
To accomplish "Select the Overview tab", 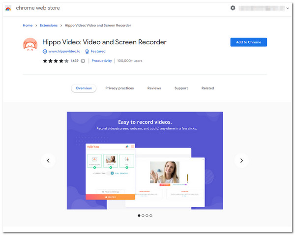I will (84, 88).
